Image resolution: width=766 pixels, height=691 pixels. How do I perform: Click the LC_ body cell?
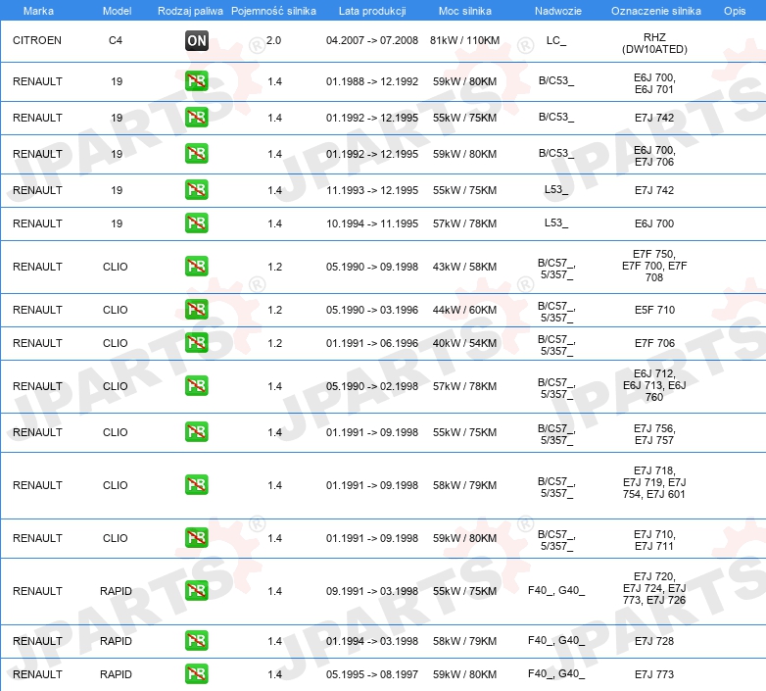pyautogui.click(x=556, y=40)
